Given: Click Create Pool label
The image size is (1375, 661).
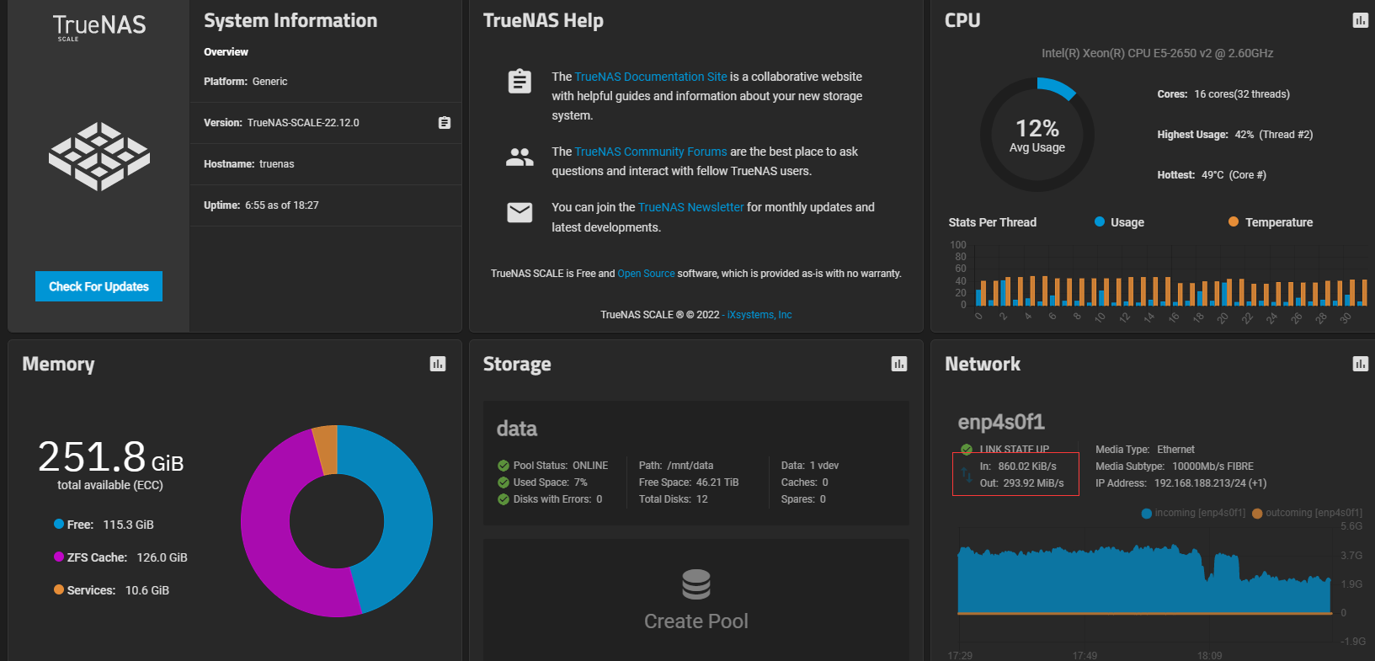Looking at the screenshot, I should tap(696, 621).
